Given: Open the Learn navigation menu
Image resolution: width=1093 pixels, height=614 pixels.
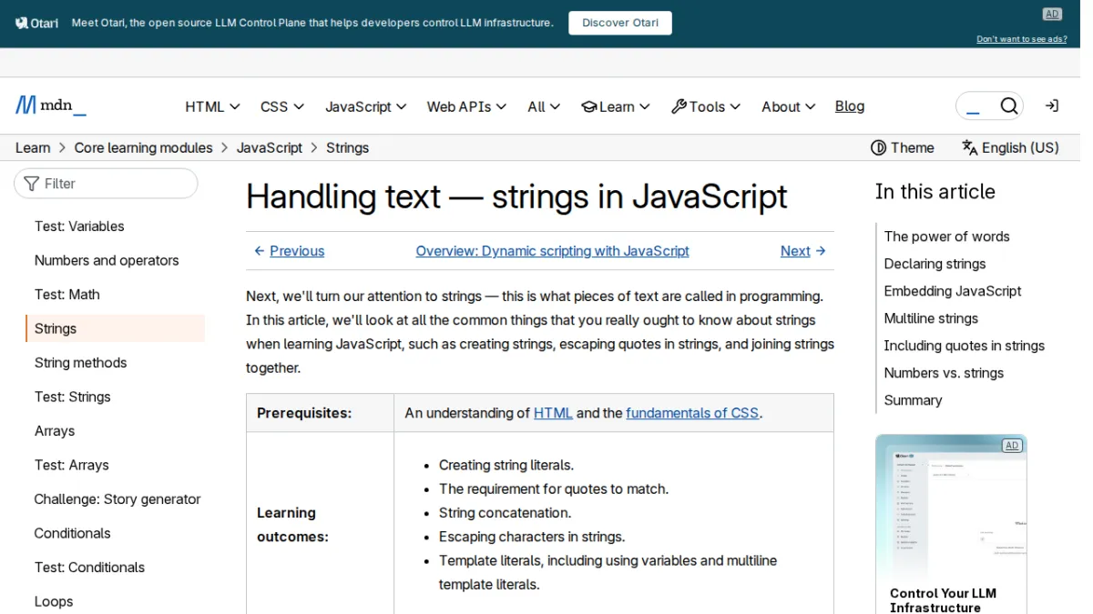Looking at the screenshot, I should click(616, 106).
